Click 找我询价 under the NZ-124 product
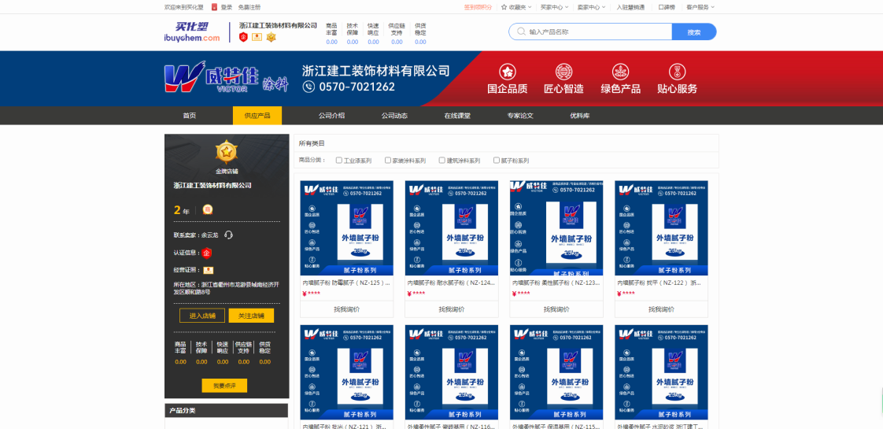 coord(452,309)
